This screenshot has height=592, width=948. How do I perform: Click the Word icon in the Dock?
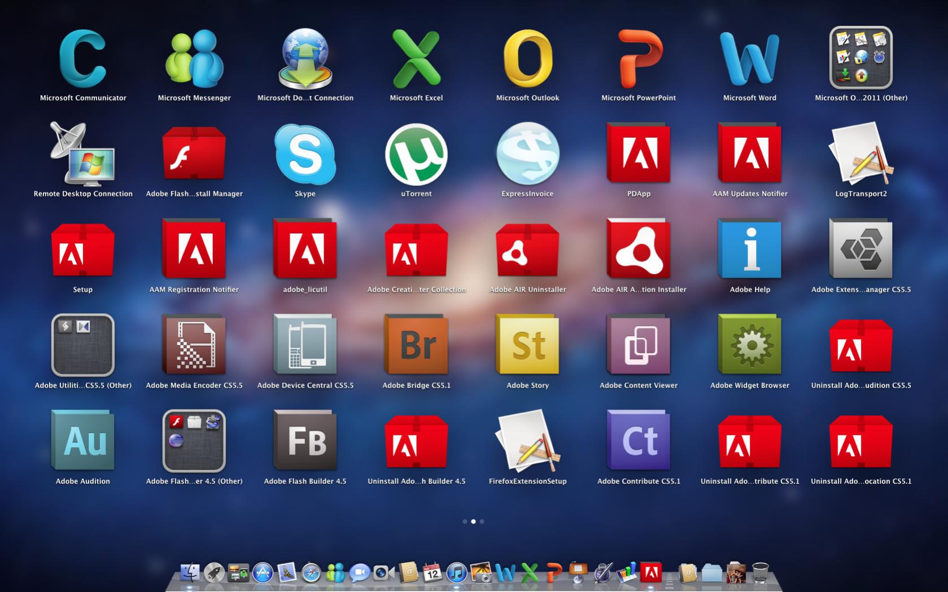505,573
